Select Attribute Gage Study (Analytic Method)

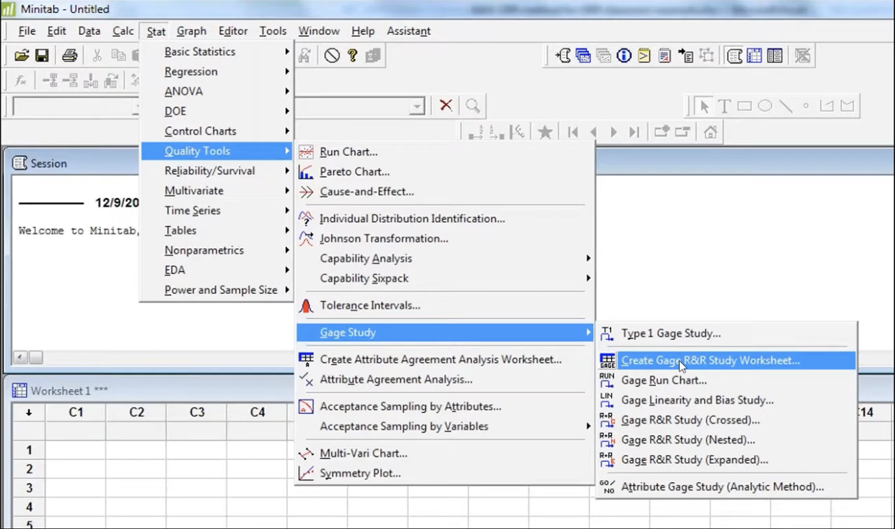pyautogui.click(x=727, y=487)
